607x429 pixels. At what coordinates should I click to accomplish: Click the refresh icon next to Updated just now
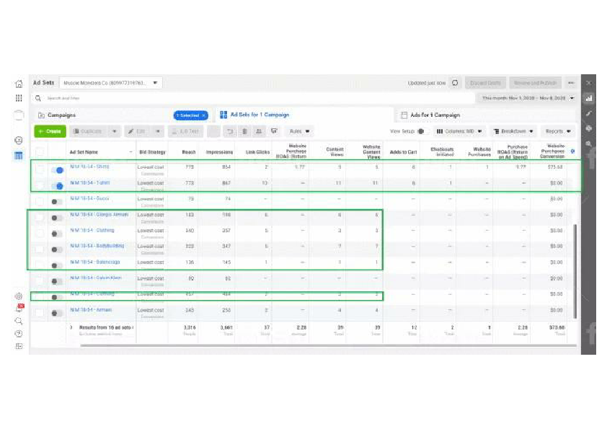tap(456, 83)
